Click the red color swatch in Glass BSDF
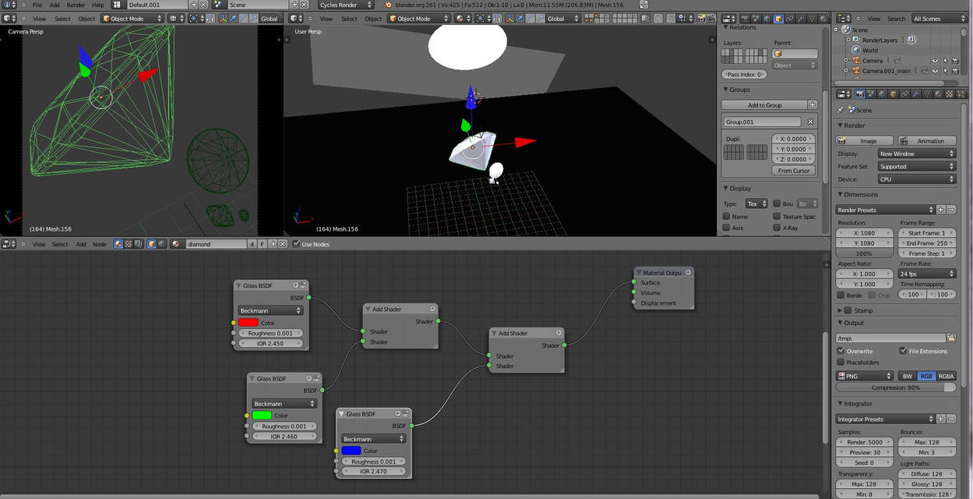Viewport: 973px width, 499px height. (x=249, y=322)
